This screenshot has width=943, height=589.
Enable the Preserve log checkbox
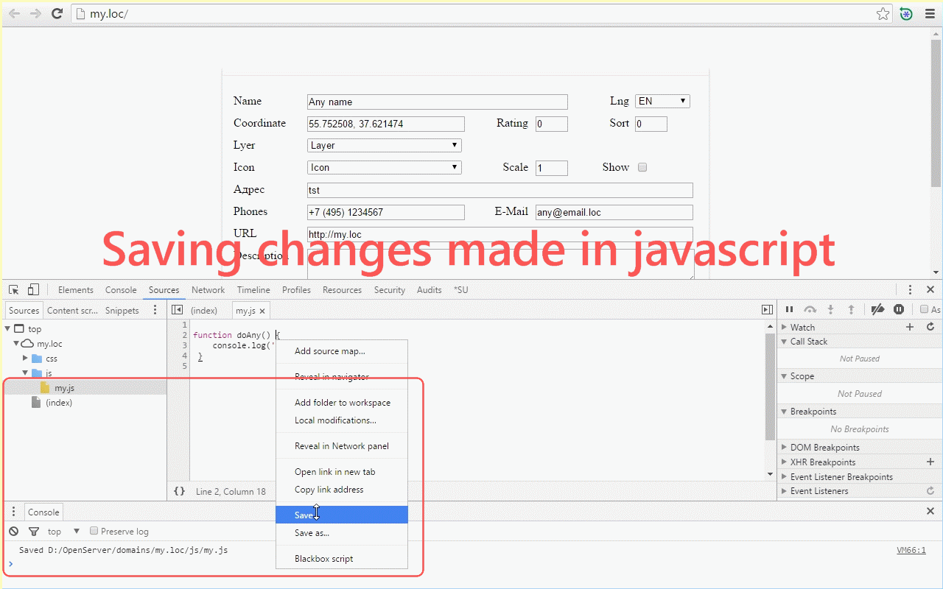click(94, 531)
